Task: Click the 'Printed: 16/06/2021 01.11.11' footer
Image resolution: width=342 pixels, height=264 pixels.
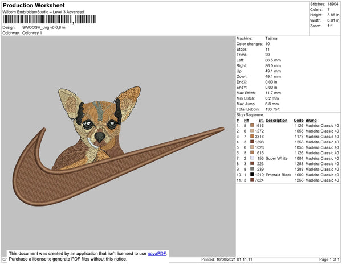Action: (x=227, y=259)
